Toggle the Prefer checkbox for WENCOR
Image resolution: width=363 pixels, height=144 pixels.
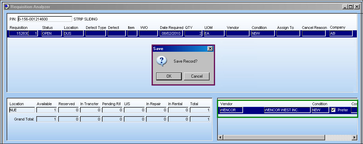pos(333,110)
